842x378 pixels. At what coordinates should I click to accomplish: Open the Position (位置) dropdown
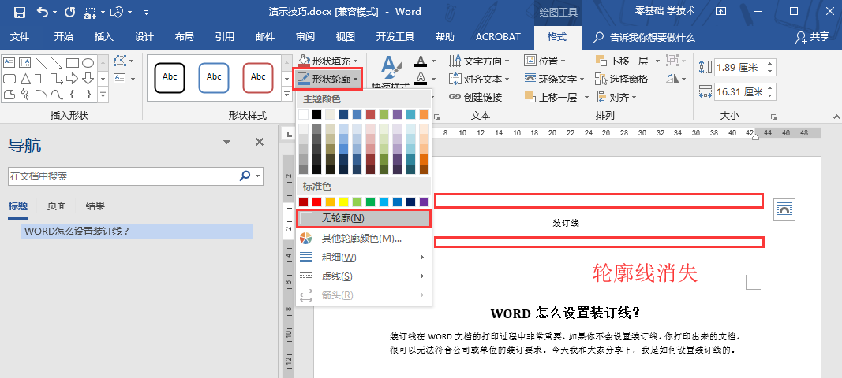[545, 61]
